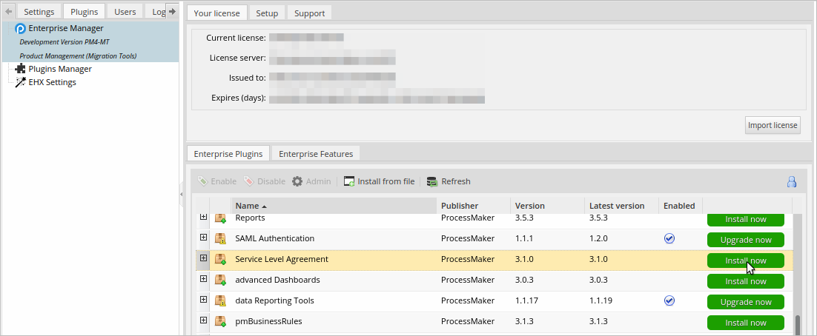
Task: Switch to the Enterprise Features tab
Action: tap(317, 154)
